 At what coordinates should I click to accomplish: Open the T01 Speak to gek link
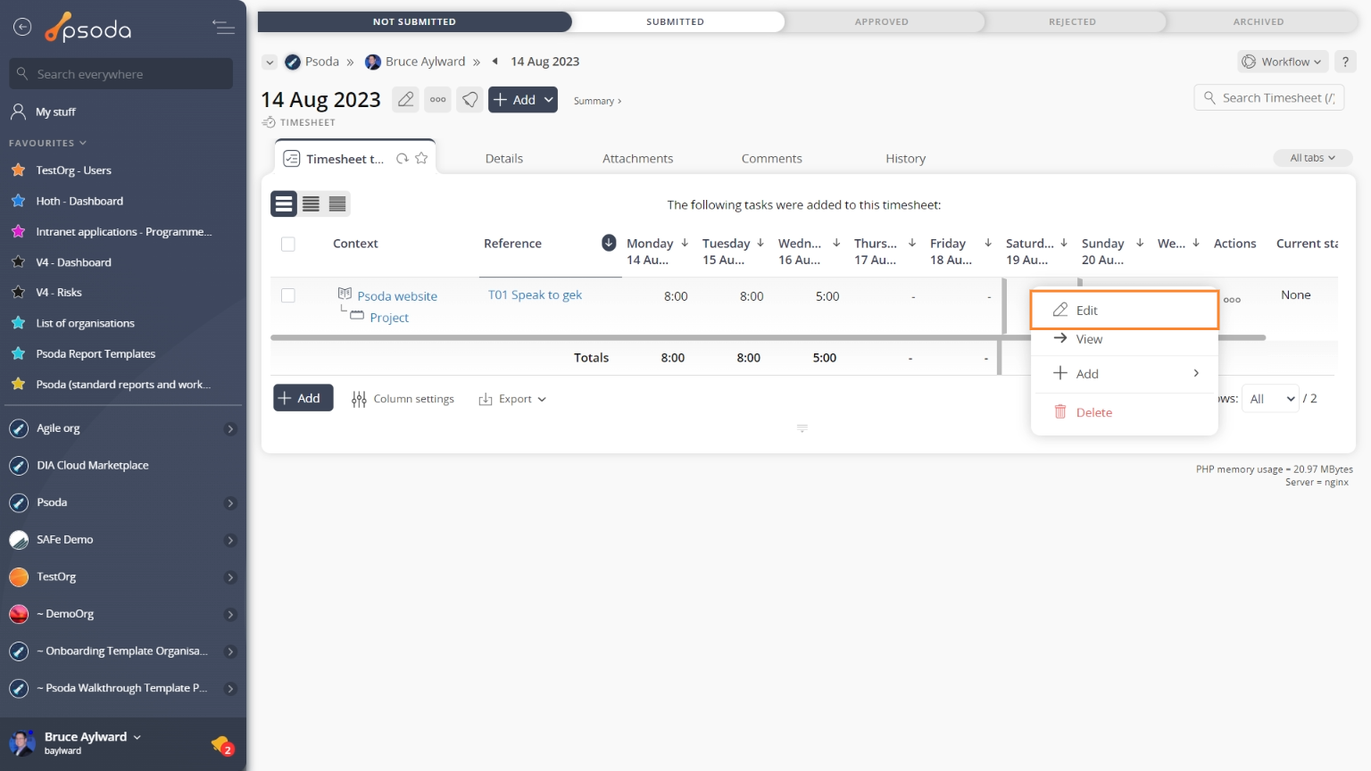[535, 294]
